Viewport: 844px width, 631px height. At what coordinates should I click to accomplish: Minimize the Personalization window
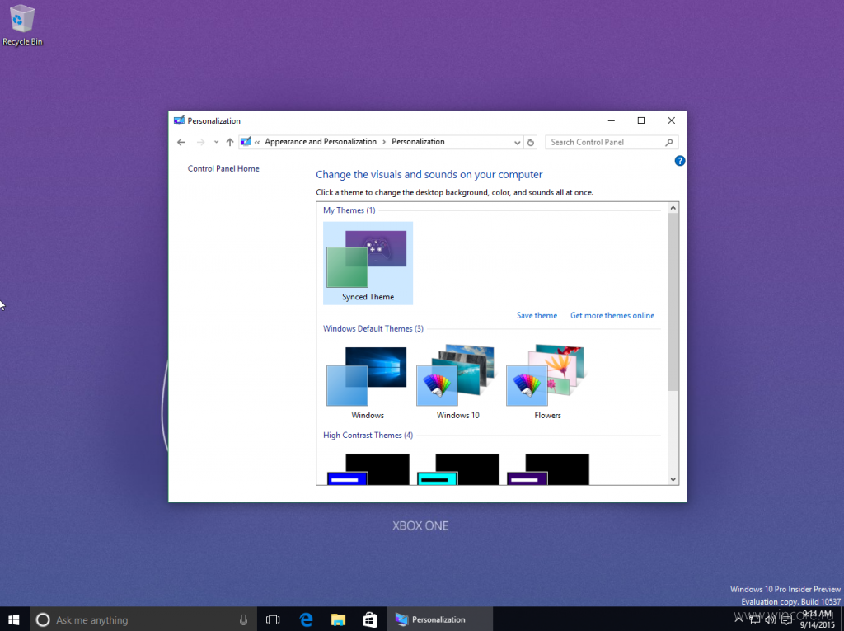tap(611, 120)
